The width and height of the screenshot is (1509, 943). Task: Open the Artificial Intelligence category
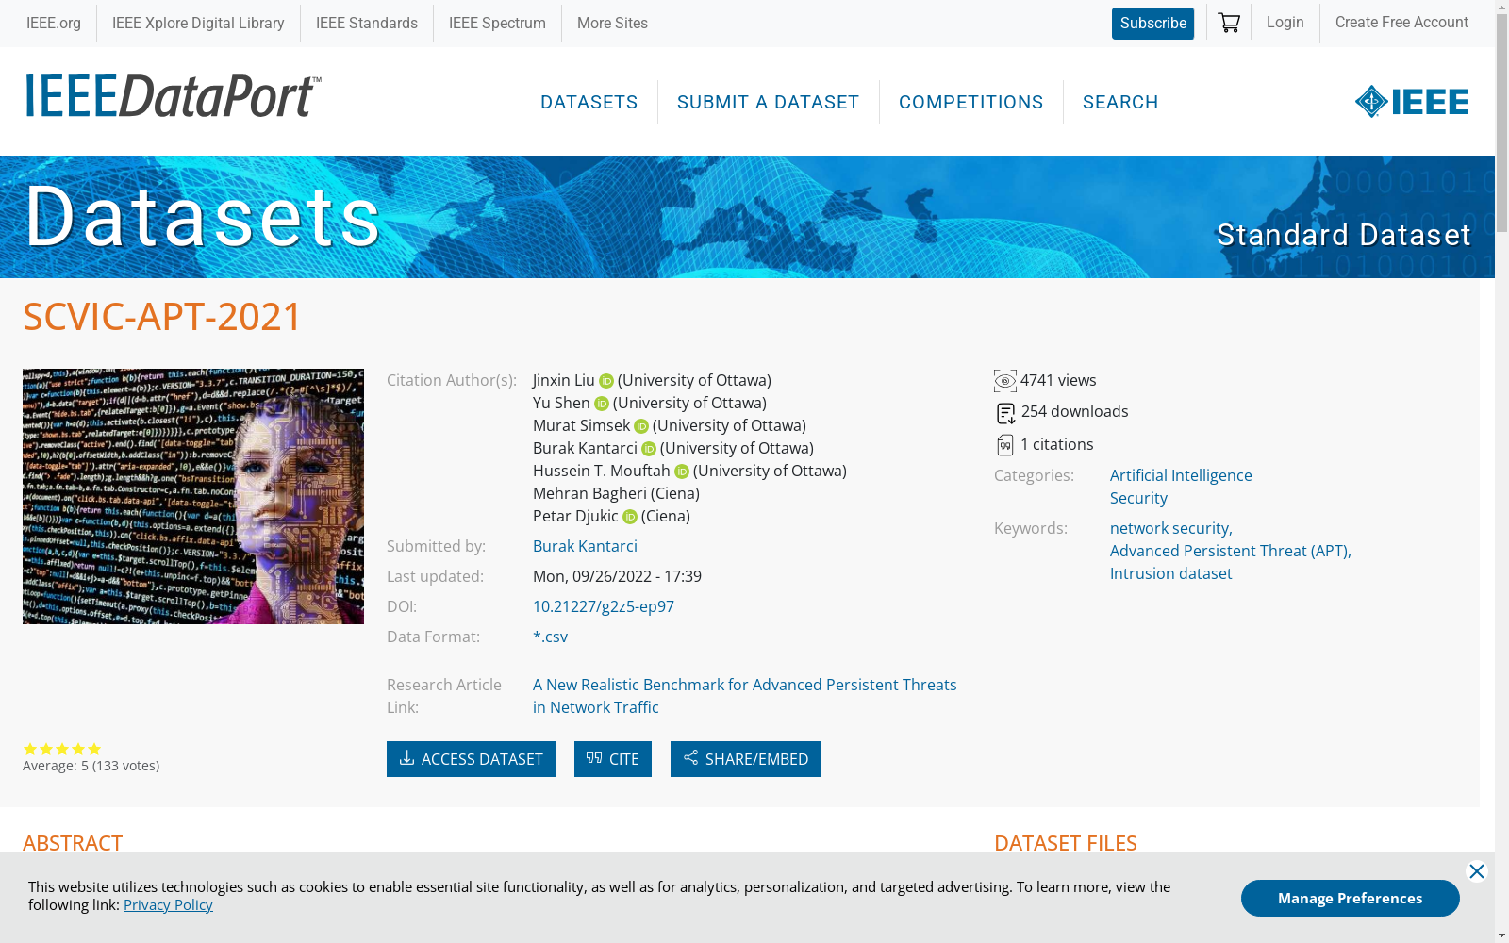click(1181, 475)
